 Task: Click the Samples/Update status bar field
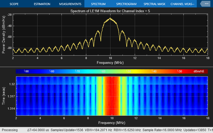[x=67, y=130]
